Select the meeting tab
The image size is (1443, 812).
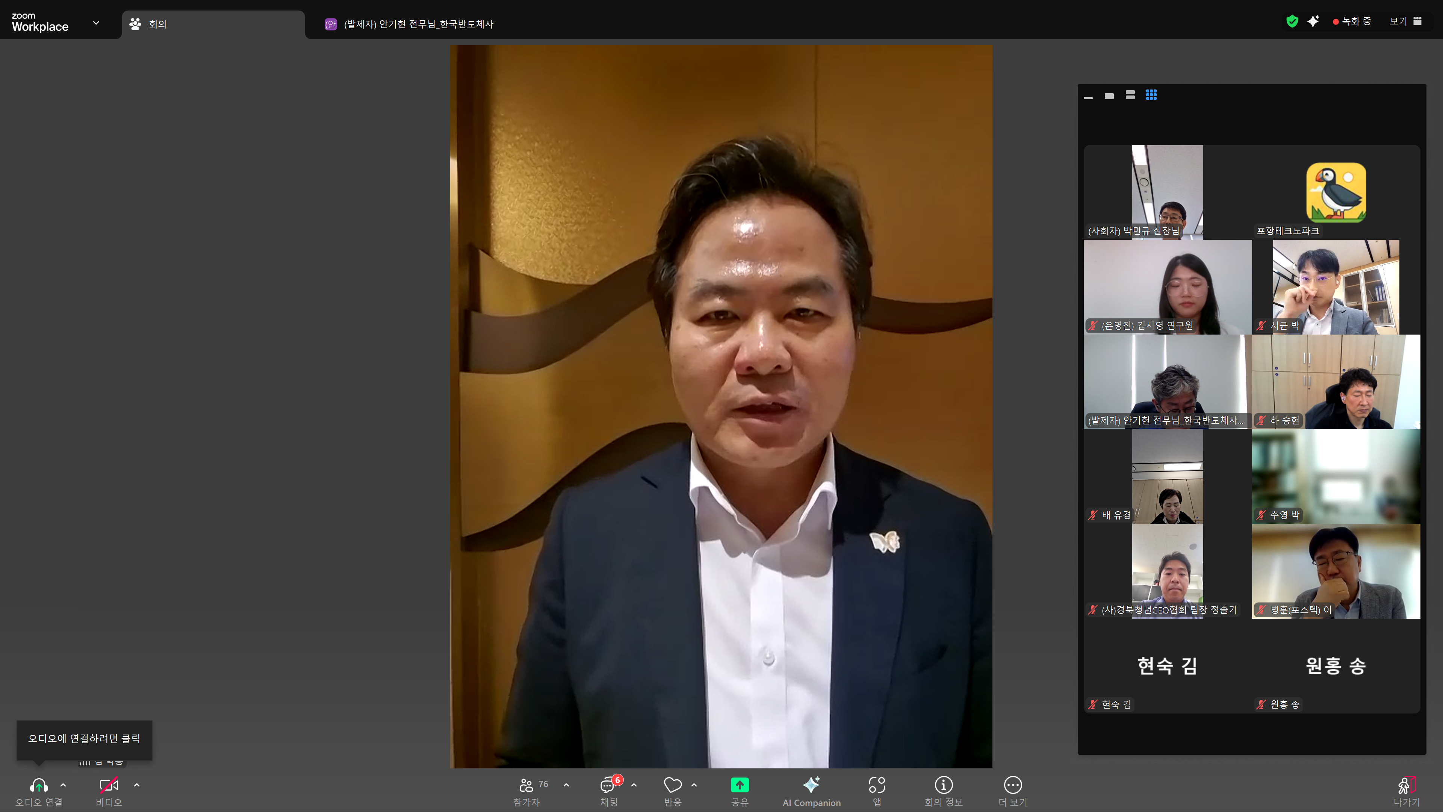[x=213, y=24]
